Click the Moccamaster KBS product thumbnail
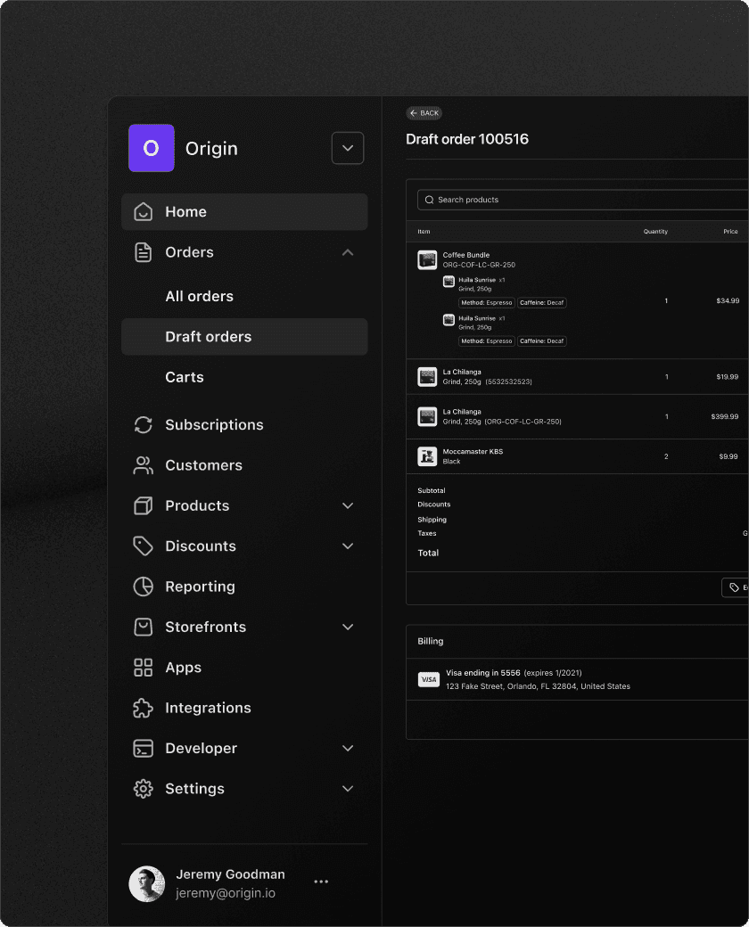 point(427,456)
